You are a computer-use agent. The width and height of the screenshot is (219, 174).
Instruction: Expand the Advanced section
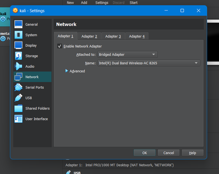click(x=75, y=71)
